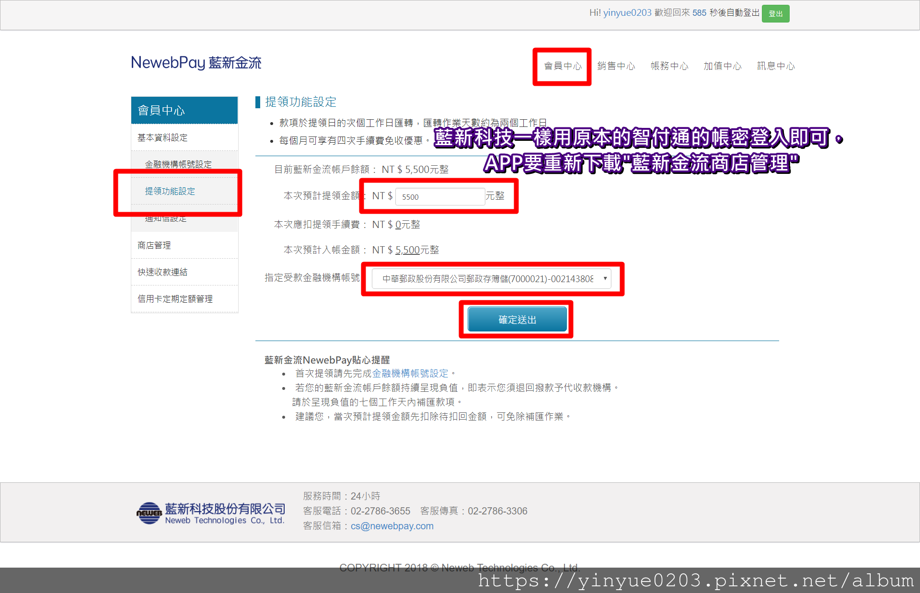920x593 pixels.
Task: Click the 客服電話：02-2786-3655 text
Action: [x=356, y=511]
